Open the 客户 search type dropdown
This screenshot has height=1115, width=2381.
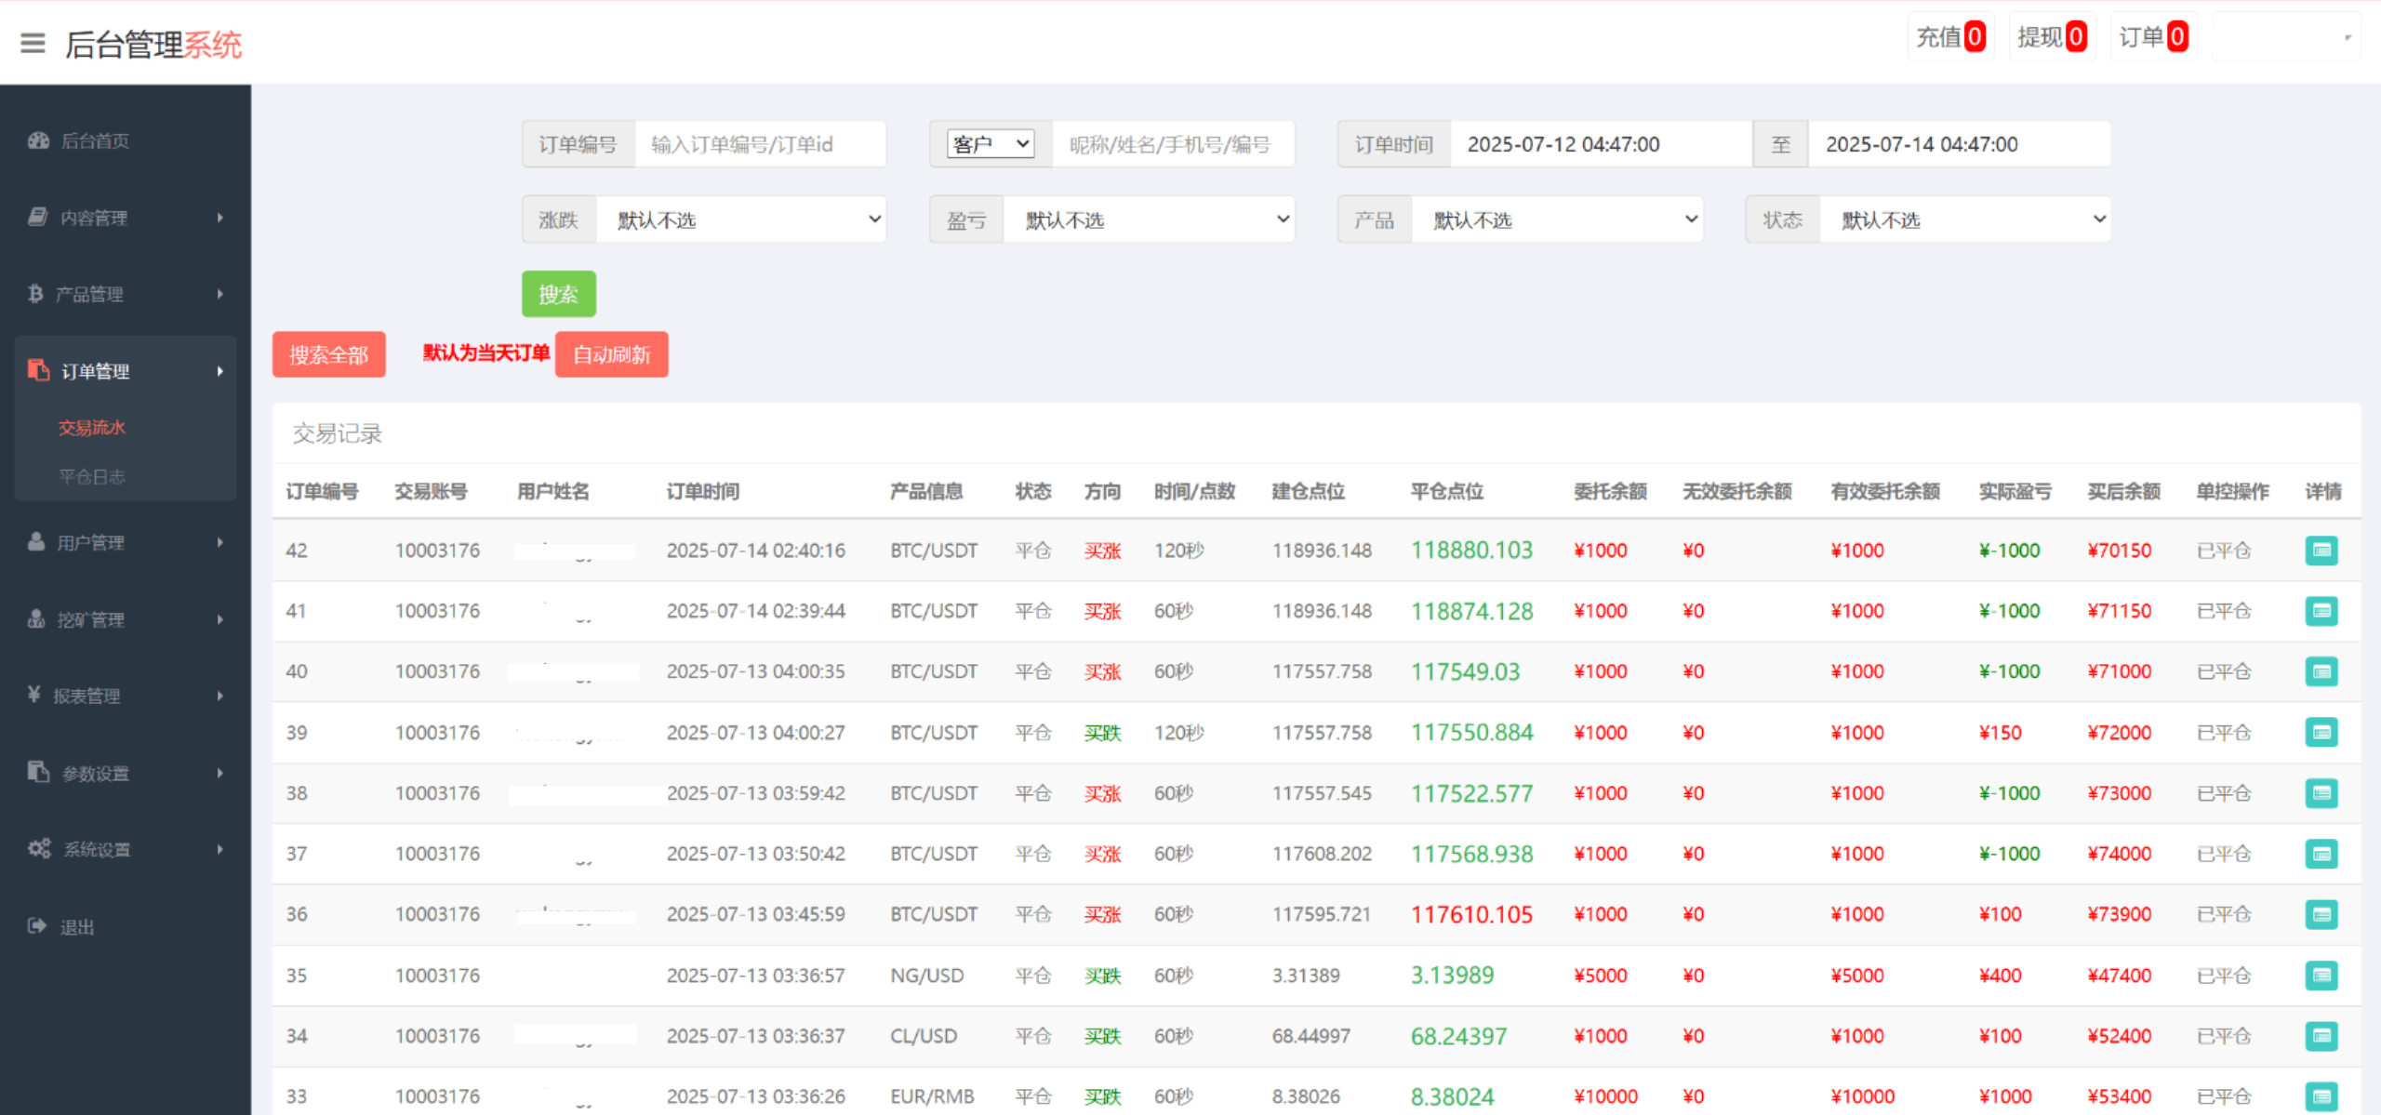click(990, 143)
